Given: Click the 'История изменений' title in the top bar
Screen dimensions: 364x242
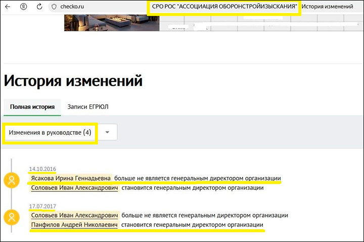Looking at the screenshot, I should pos(331,7).
